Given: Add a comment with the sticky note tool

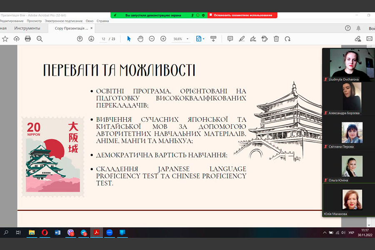Looking at the screenshot, I should (230, 39).
